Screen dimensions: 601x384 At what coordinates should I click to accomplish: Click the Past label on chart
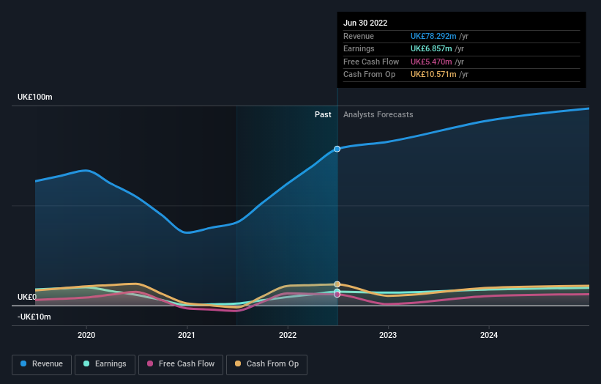323,114
